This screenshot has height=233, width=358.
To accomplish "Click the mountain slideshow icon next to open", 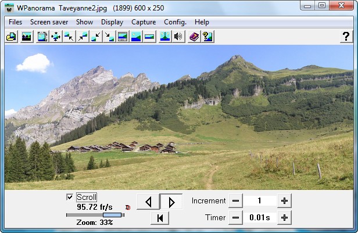I will 27,37.
